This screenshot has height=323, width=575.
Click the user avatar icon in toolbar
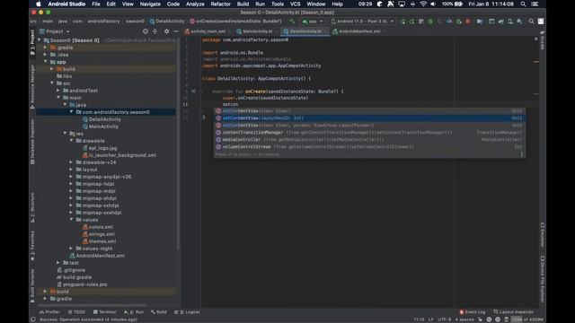coord(541,22)
